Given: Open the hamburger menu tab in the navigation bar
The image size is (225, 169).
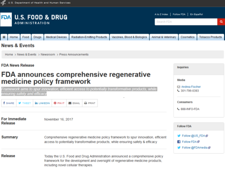Looking at the screenshot, I should [4, 37].
